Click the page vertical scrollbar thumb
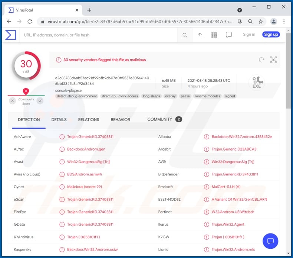 (288, 71)
